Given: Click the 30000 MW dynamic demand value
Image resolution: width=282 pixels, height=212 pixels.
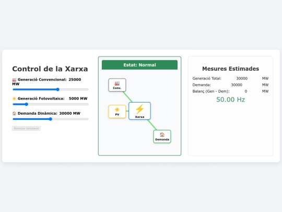Looking at the screenshot, I should click(70, 114).
